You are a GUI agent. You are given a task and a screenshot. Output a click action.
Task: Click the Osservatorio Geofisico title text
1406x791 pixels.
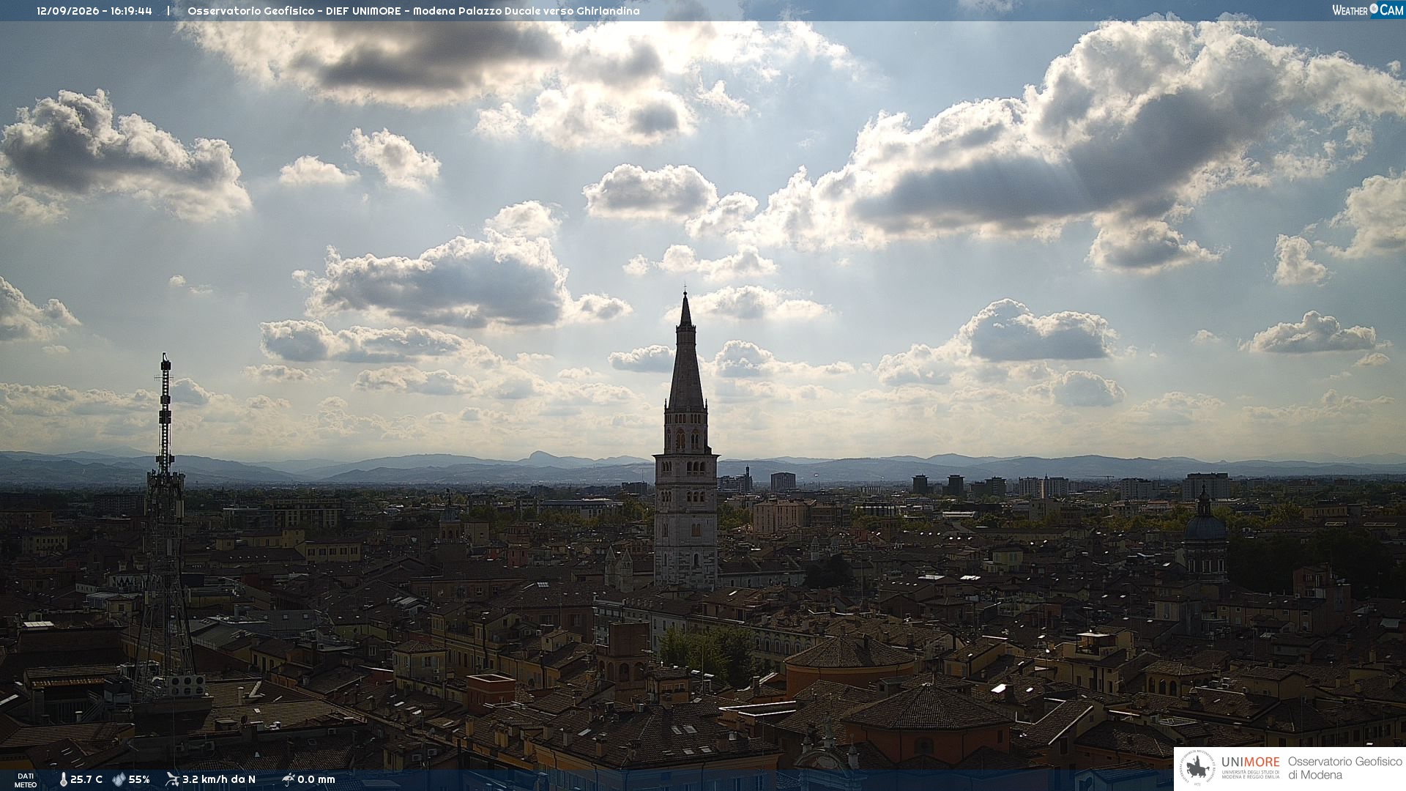tap(251, 11)
